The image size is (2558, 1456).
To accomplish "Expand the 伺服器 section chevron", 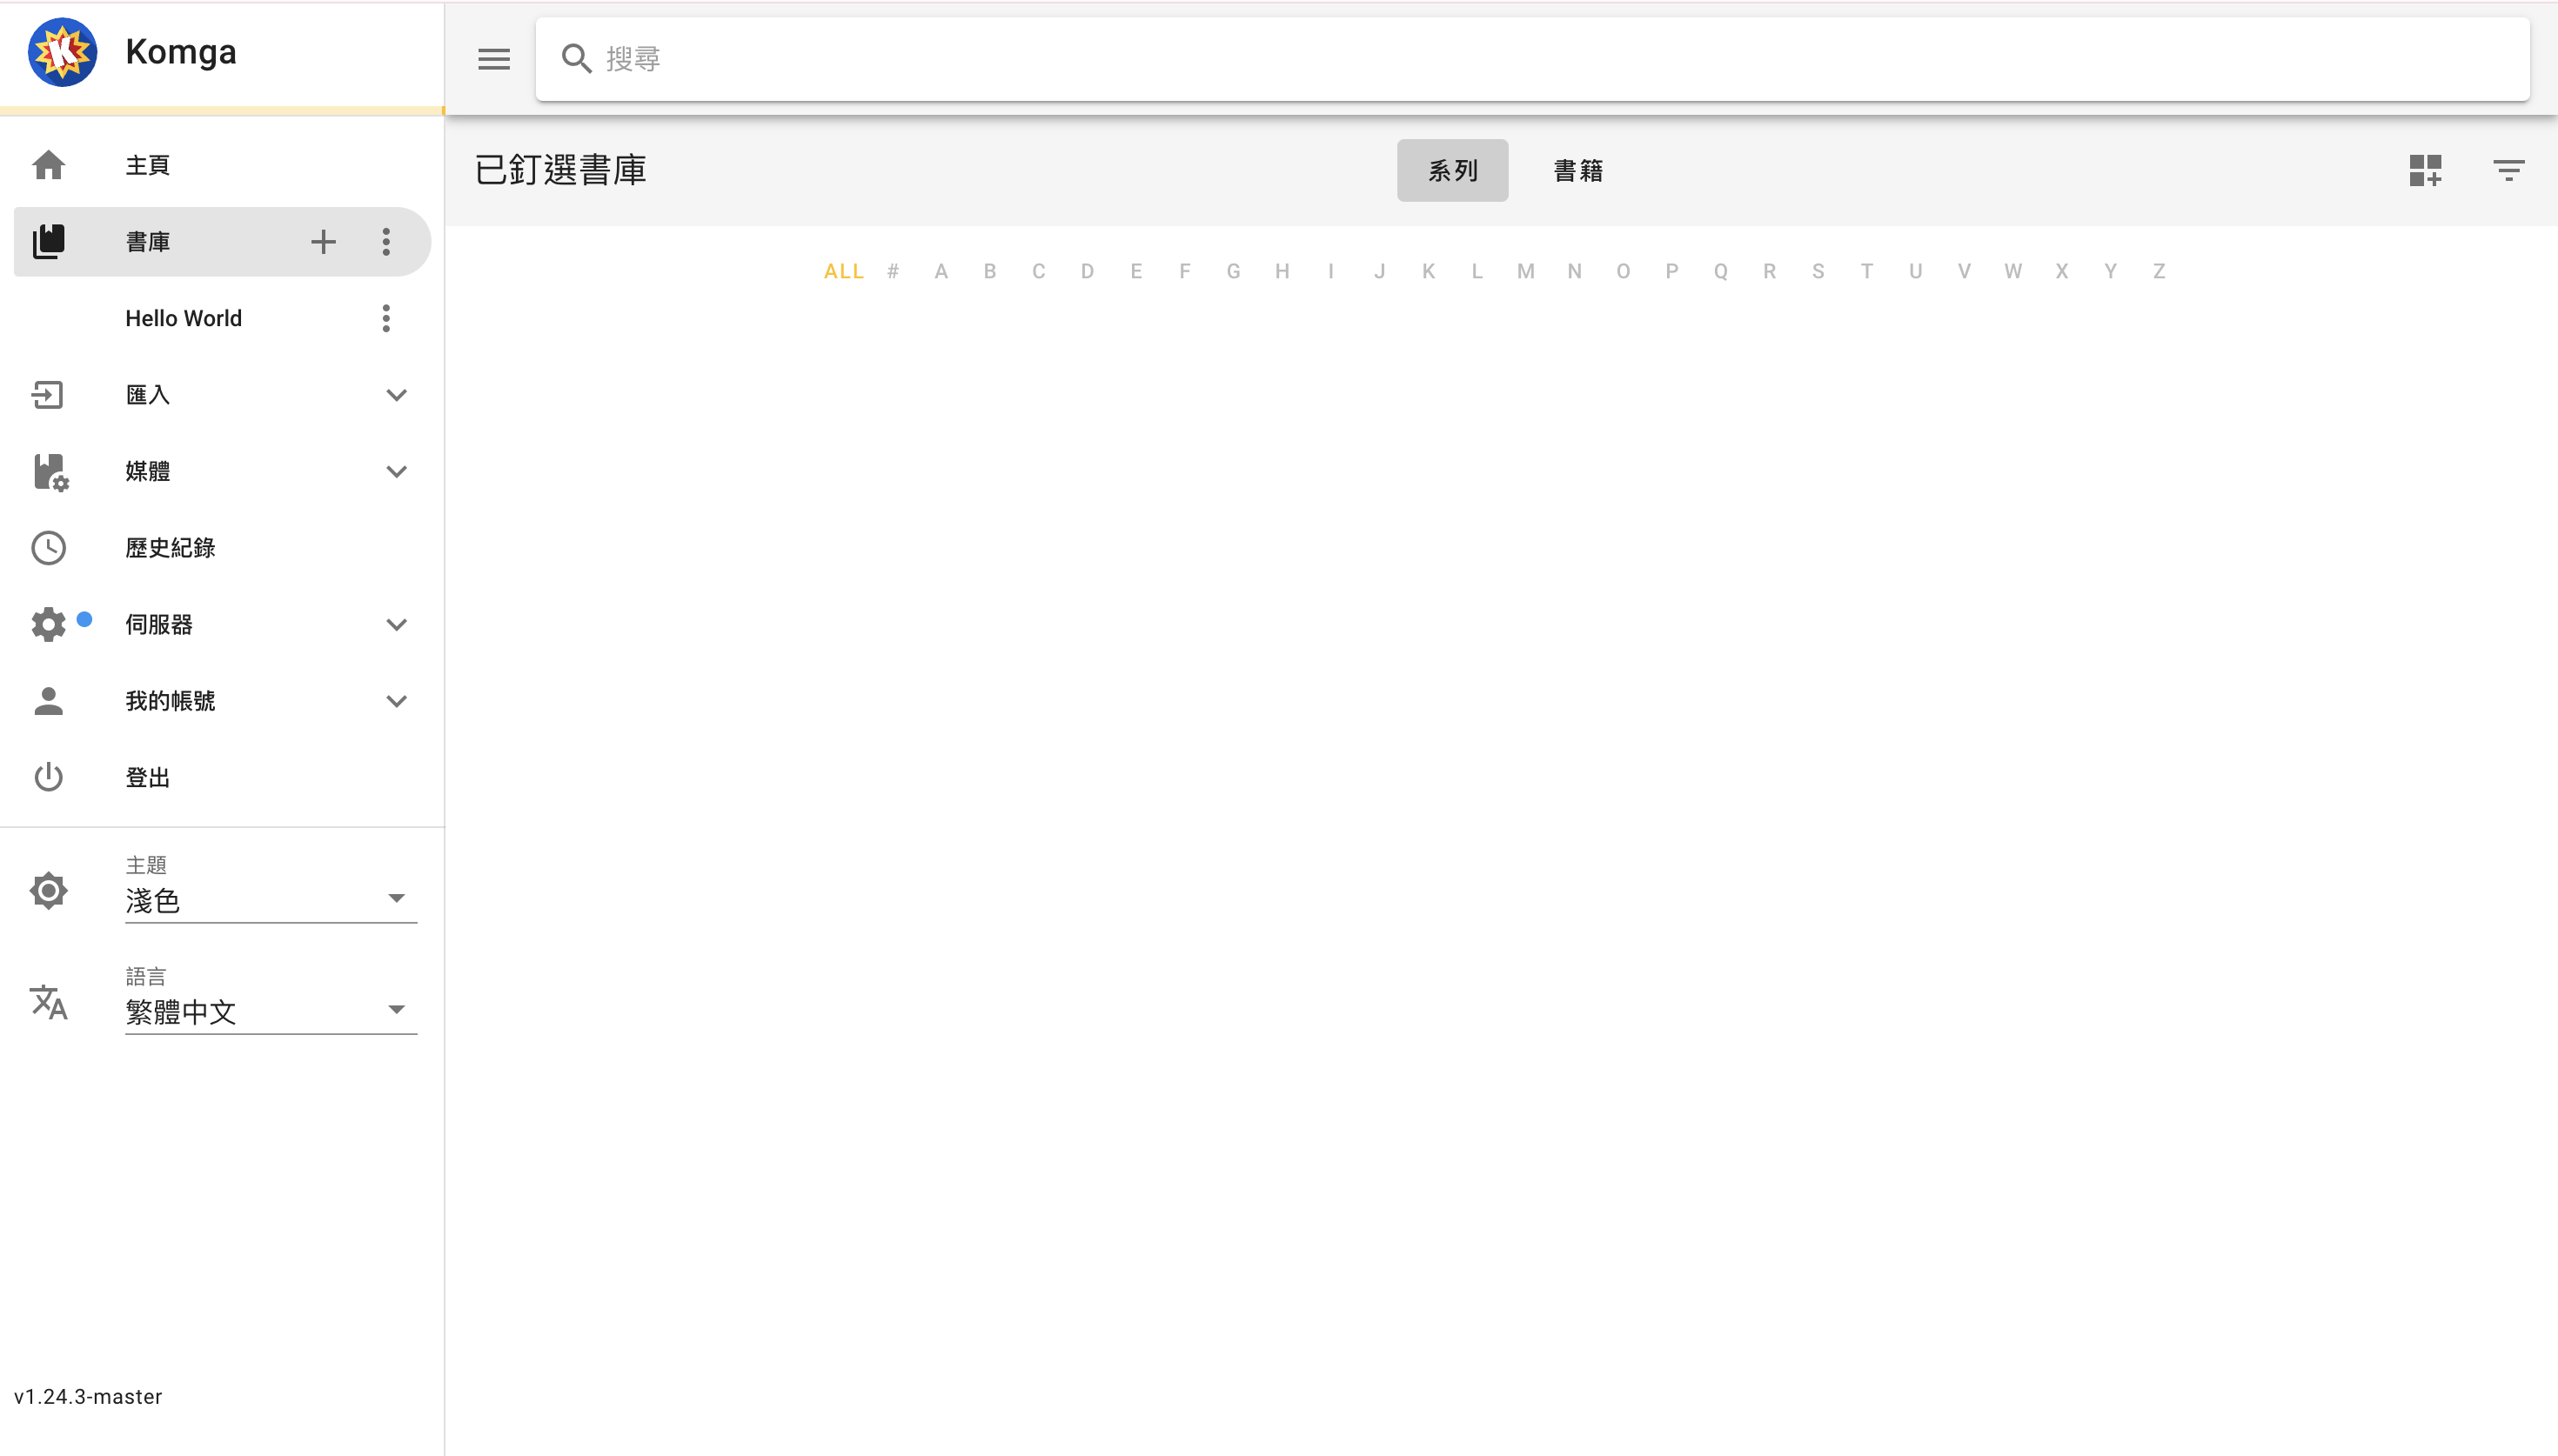I will coord(396,625).
